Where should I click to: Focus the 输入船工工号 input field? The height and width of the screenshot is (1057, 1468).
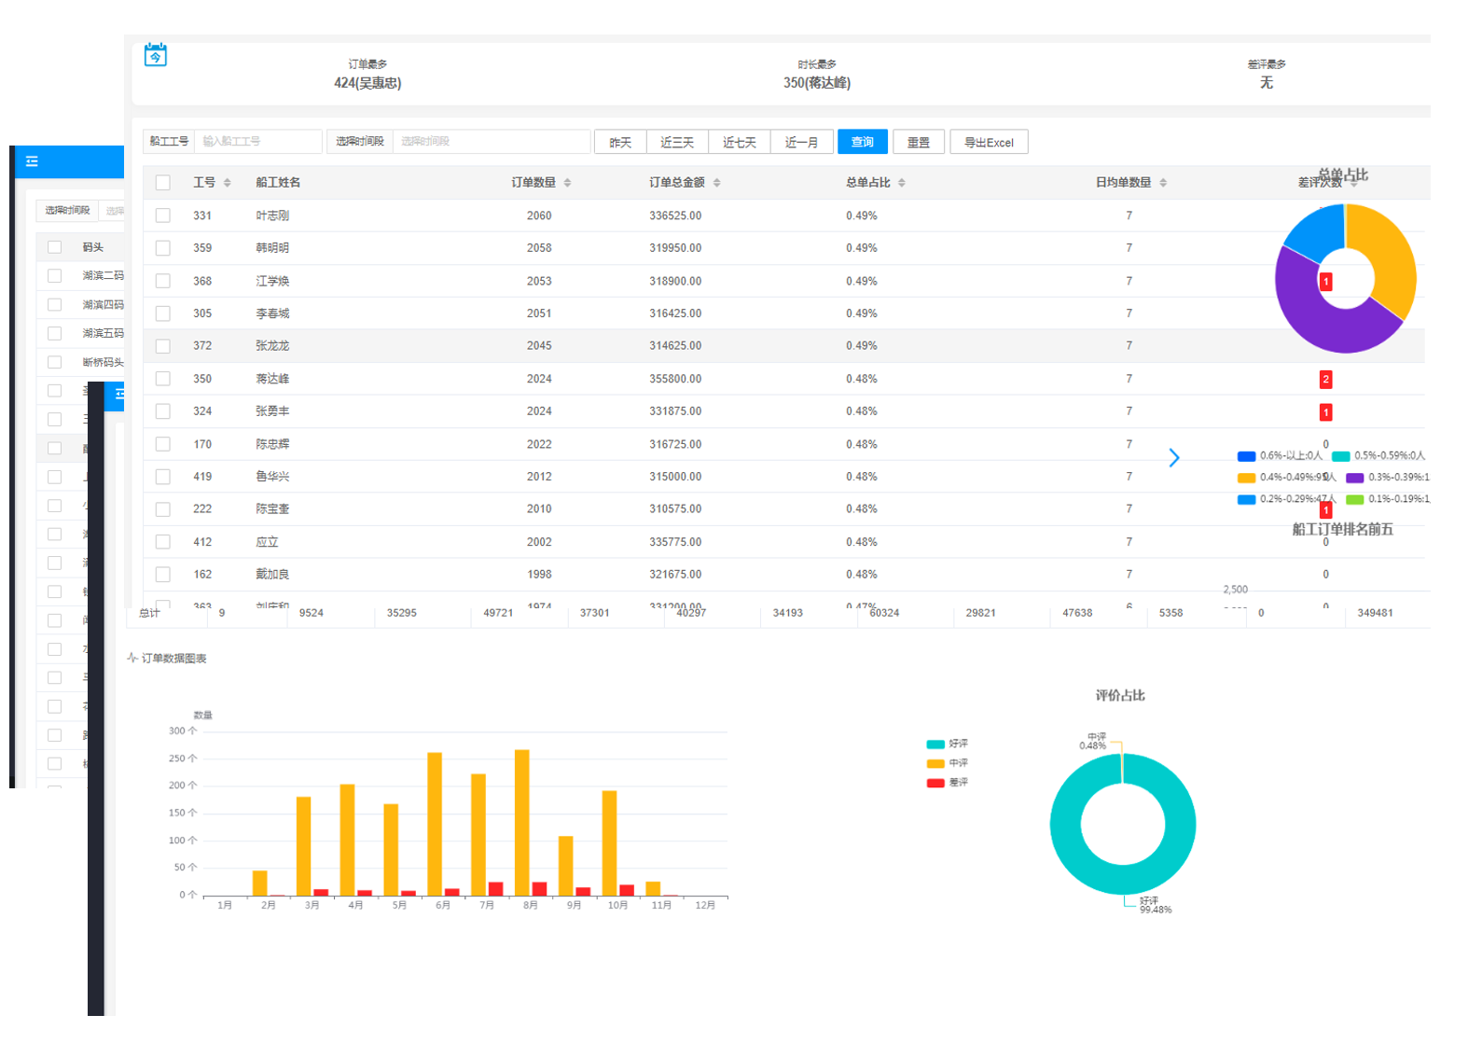[x=258, y=141]
